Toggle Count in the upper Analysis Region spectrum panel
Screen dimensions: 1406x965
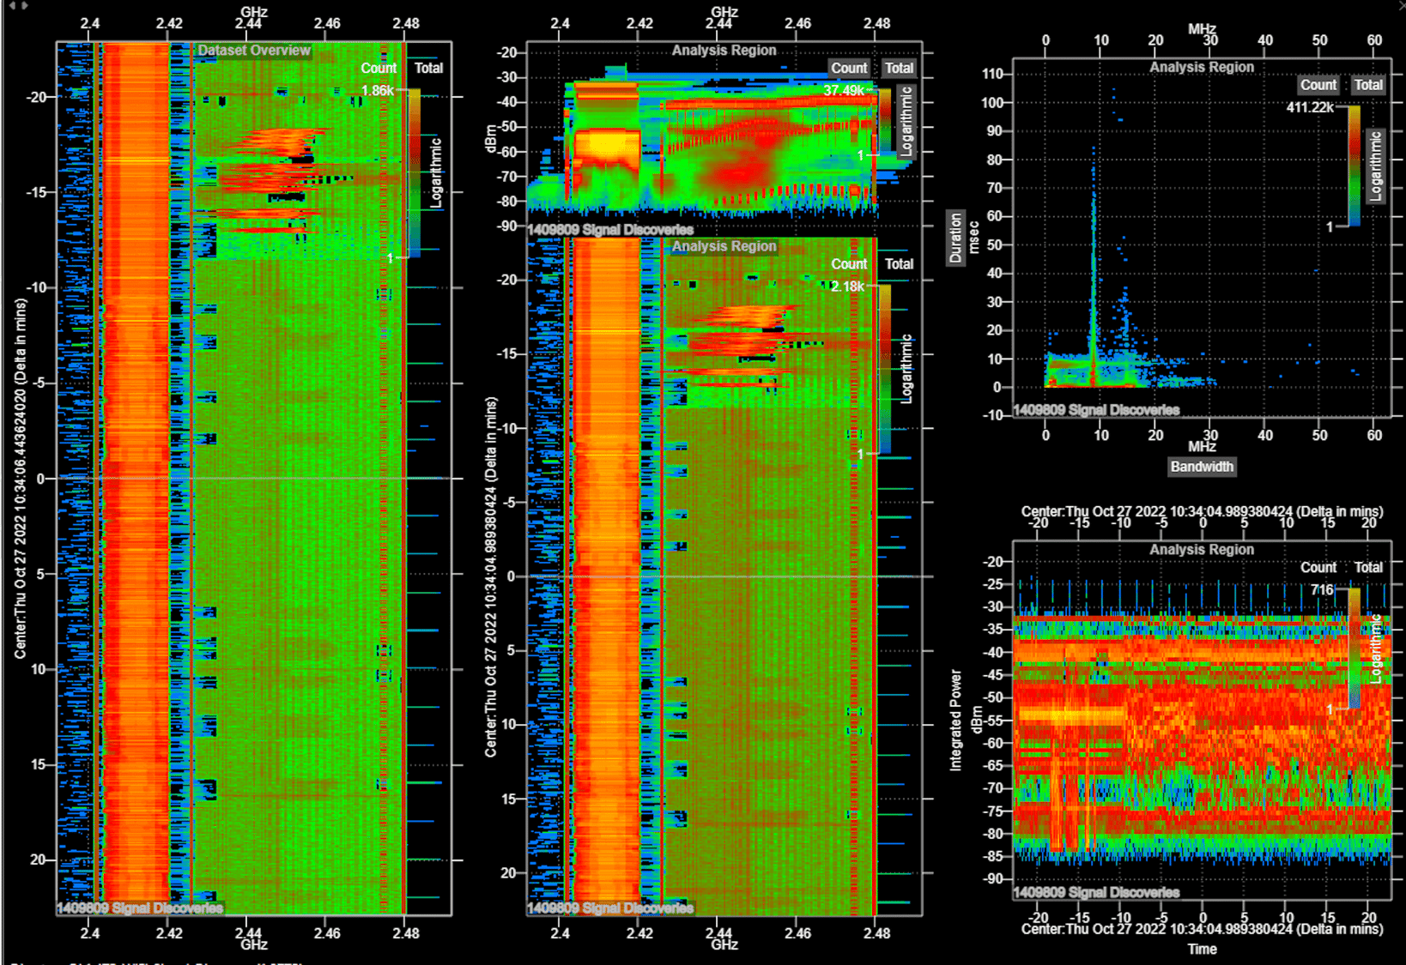click(x=849, y=68)
